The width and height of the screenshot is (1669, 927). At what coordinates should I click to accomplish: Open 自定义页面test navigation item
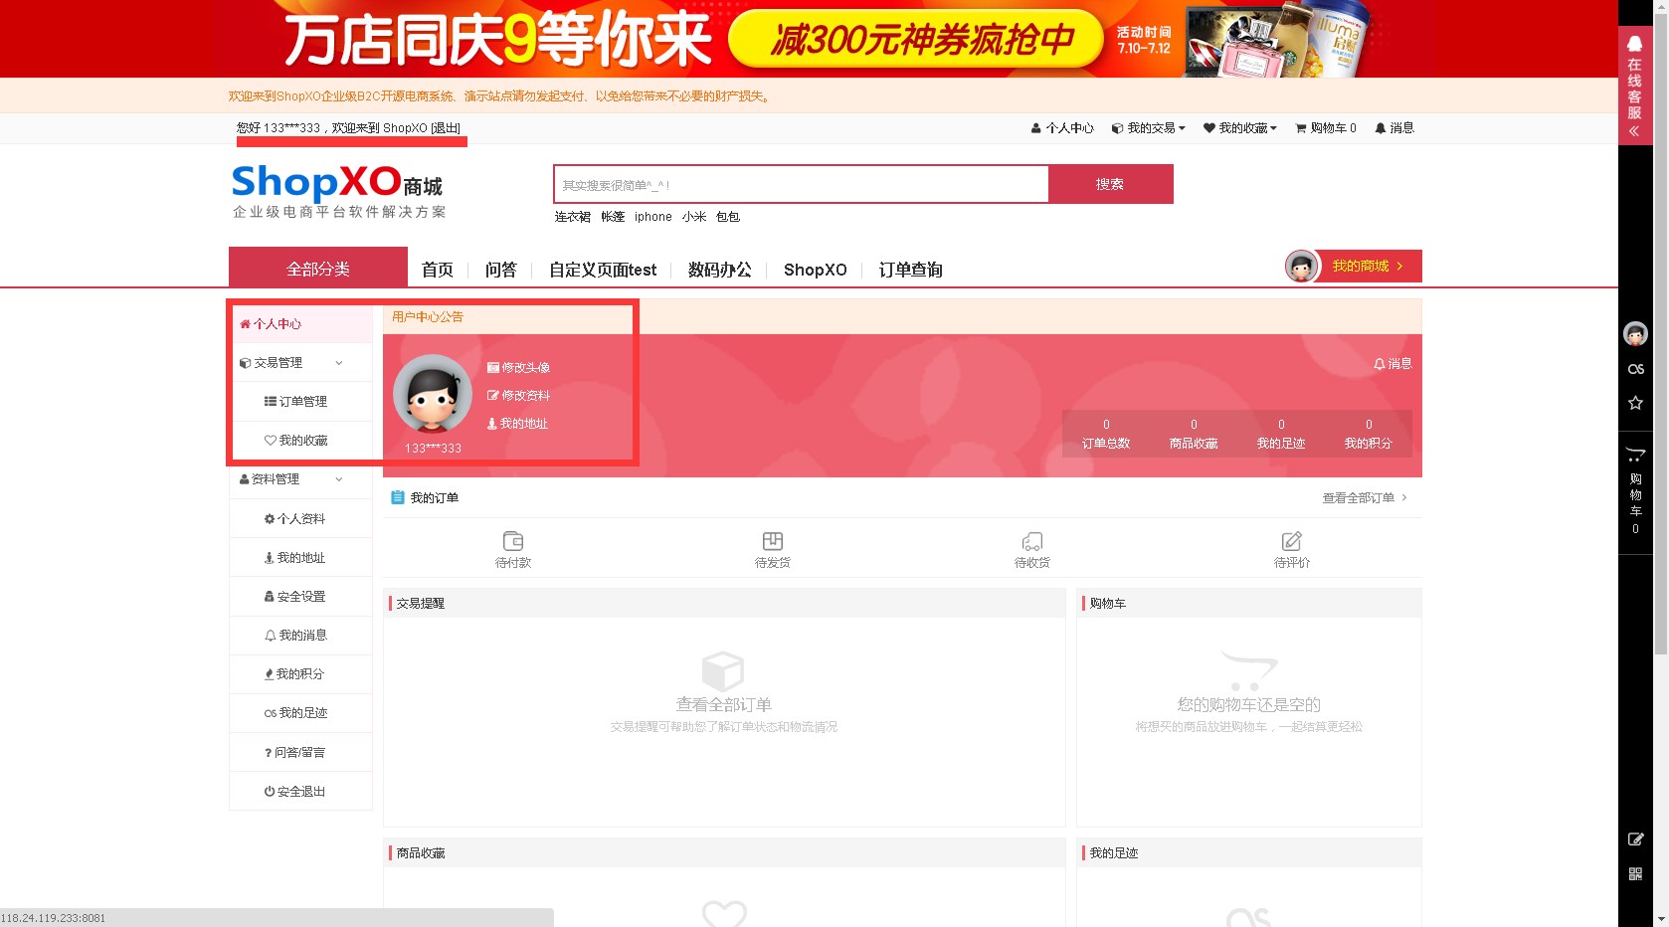603,270
